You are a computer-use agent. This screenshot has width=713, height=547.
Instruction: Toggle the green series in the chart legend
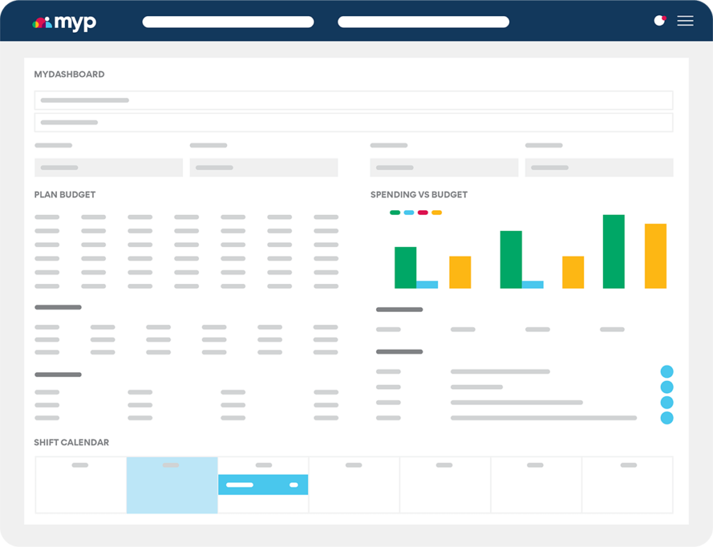393,212
